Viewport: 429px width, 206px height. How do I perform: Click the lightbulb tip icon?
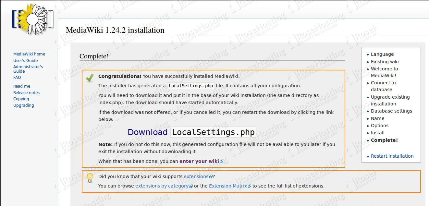(90, 178)
